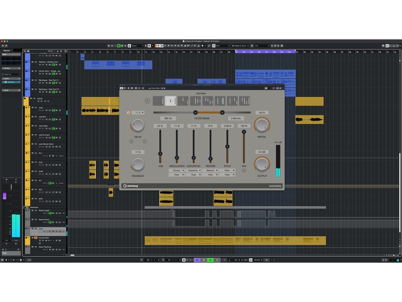Choose the fifth delay pattern preset
Screen dimensions: 402x302
(x=208, y=101)
